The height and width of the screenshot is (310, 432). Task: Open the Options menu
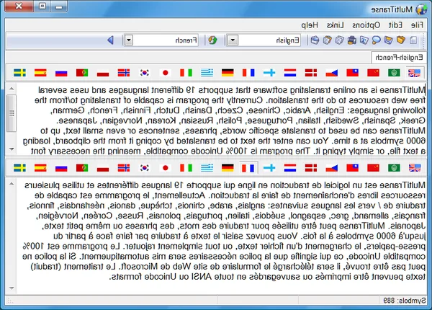coord(366,25)
